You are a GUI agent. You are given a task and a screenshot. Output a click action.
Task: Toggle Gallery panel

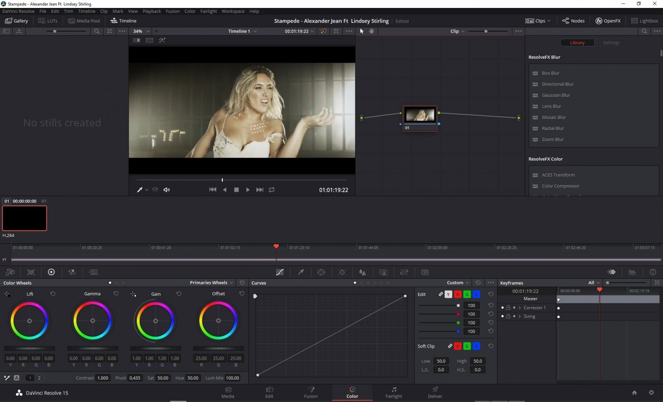[16, 21]
